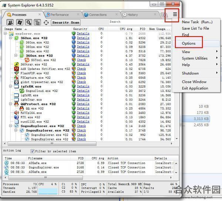222x201 pixels.
Task: Click the SGTool.exe Sogou icon
Action: [x=27, y=60]
